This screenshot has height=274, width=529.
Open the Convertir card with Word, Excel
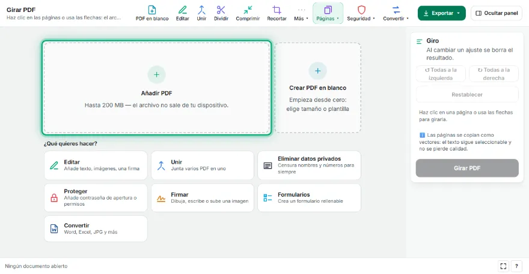pos(96,228)
